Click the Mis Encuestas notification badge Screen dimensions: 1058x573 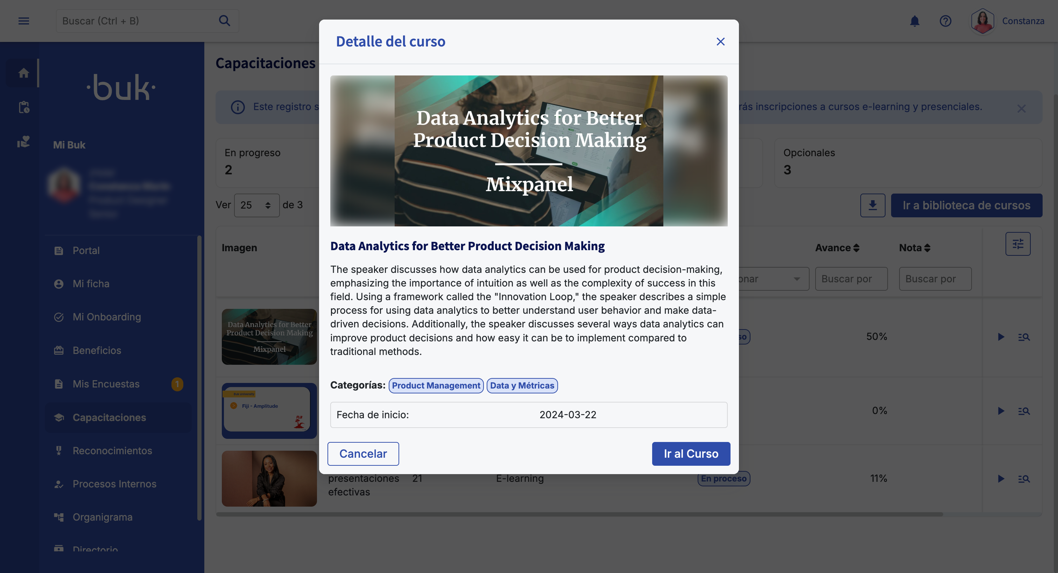click(177, 384)
